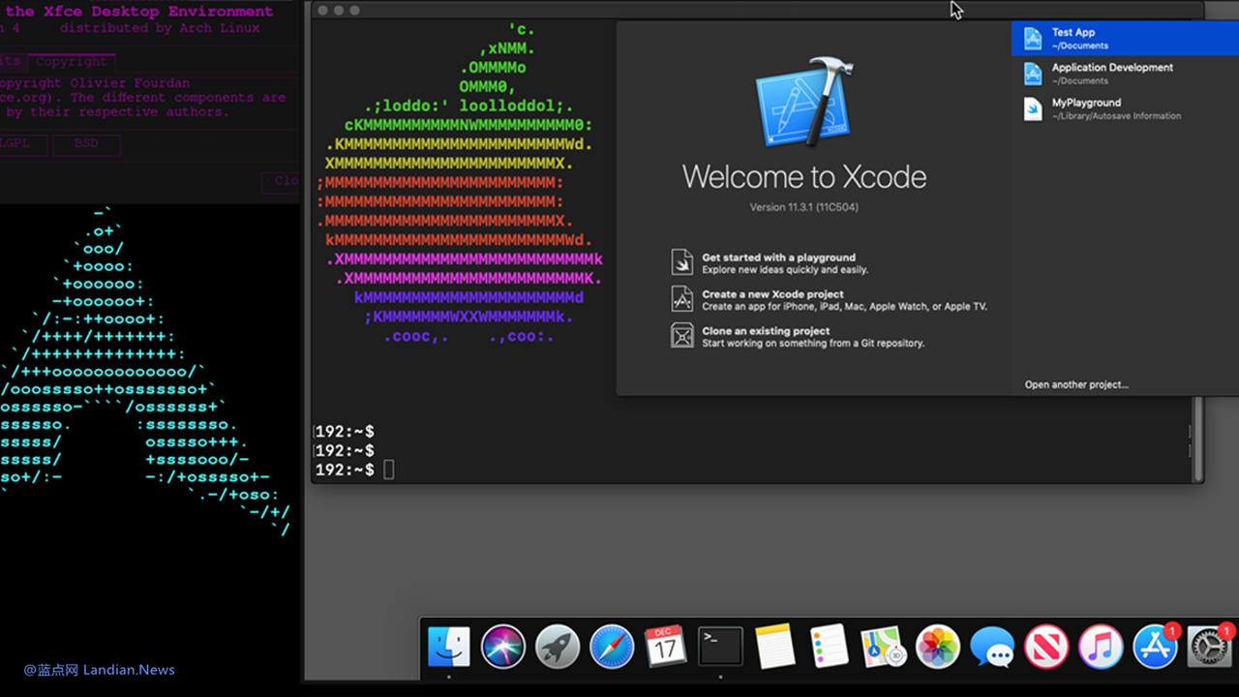Open Reminders from the Dock

pos(830,647)
